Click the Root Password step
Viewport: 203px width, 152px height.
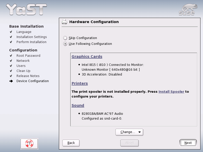point(28,55)
